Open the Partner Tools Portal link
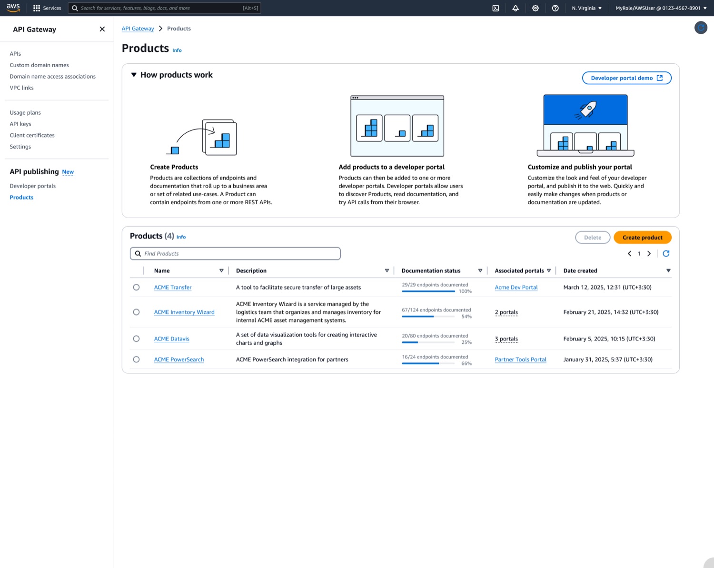The image size is (714, 568). click(520, 360)
